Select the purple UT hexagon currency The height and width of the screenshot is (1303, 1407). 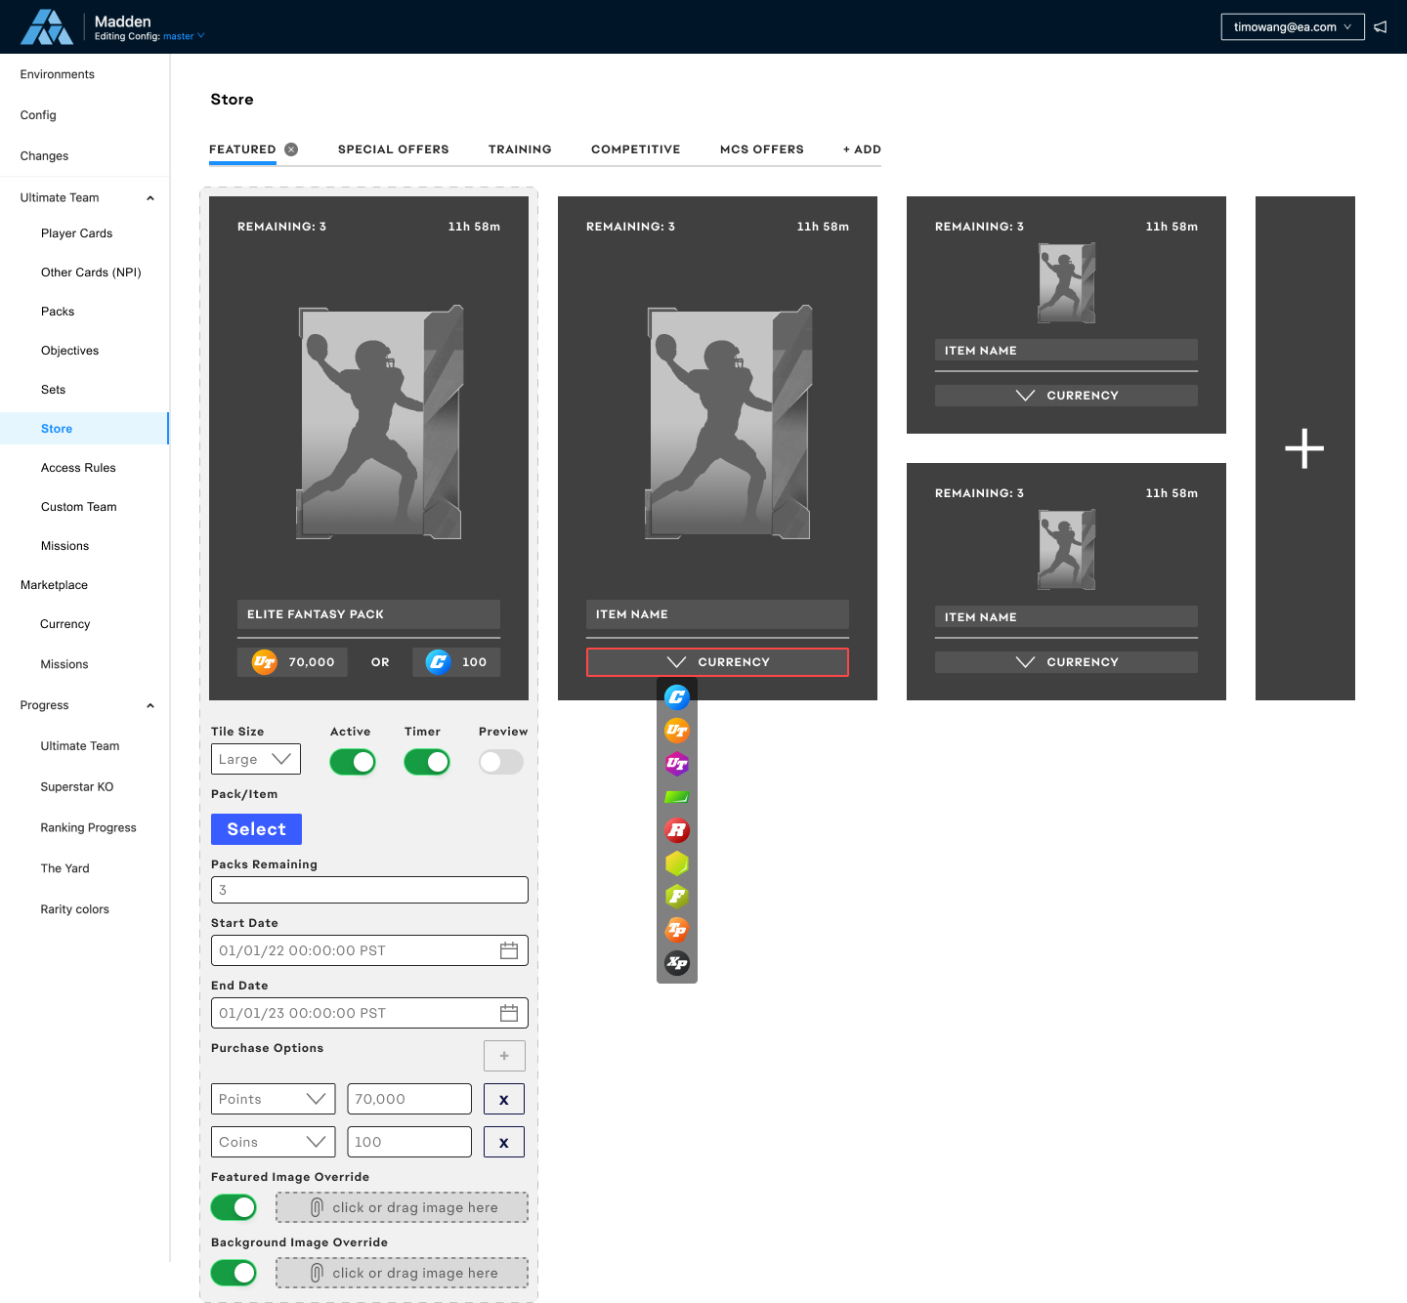tap(677, 764)
